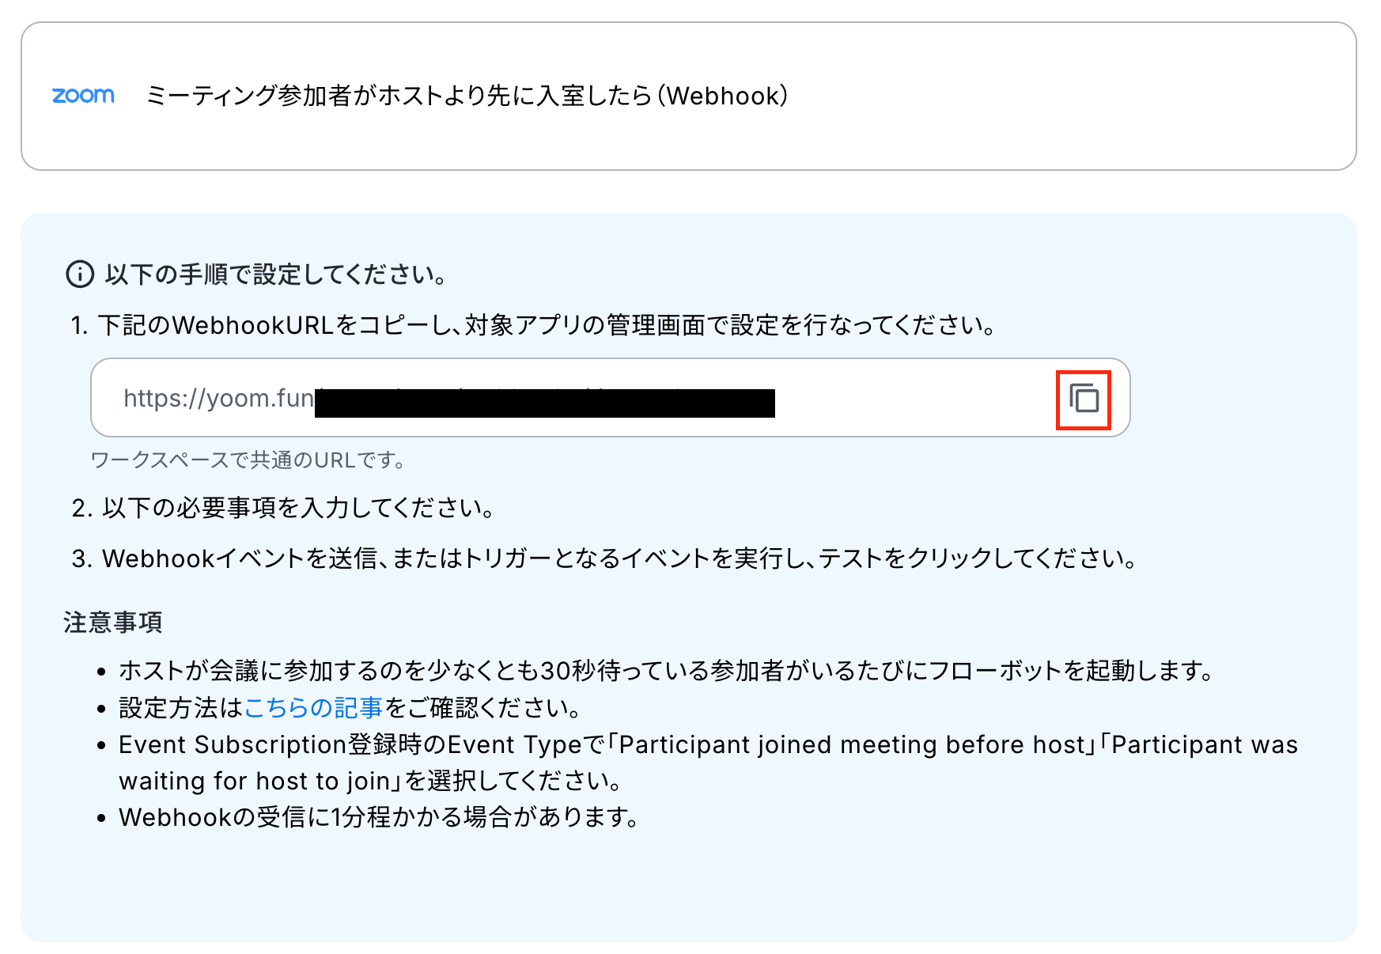
Task: Click the 注意事項 heading
Action: pyautogui.click(x=113, y=623)
